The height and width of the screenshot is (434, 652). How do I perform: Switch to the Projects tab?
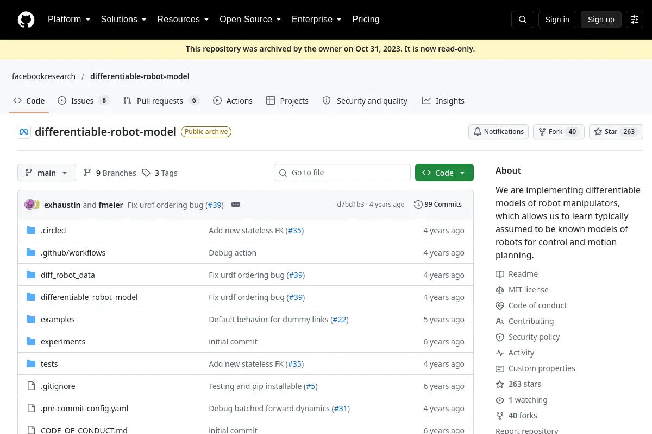pyautogui.click(x=287, y=101)
